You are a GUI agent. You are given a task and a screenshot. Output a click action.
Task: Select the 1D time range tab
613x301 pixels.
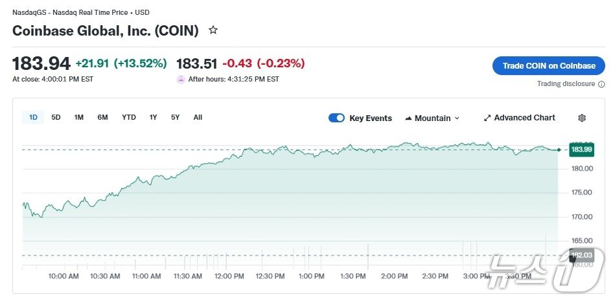pyautogui.click(x=33, y=117)
